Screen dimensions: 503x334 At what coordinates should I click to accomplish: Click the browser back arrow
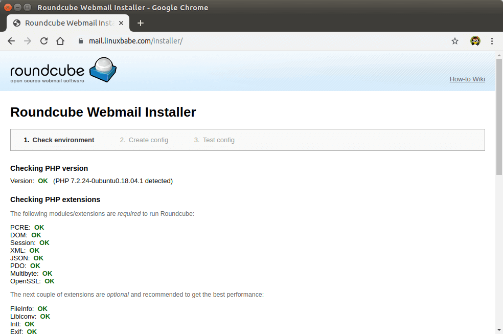tap(11, 41)
